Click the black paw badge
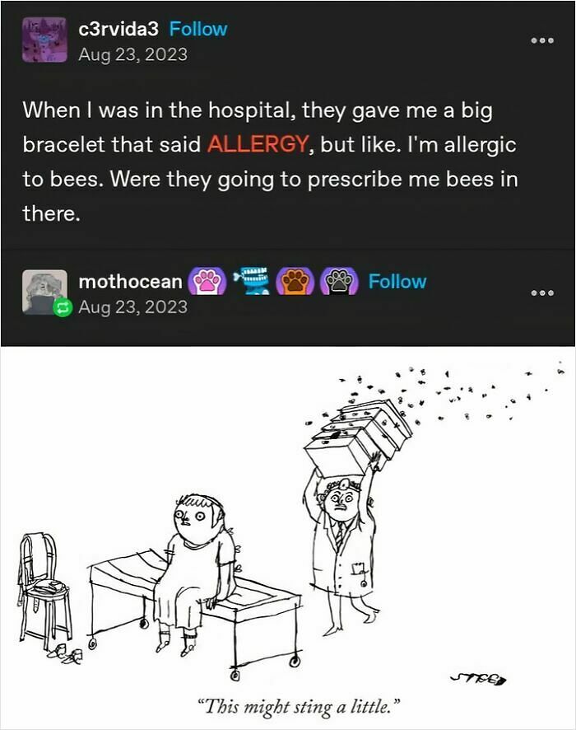The image size is (576, 730). tap(339, 282)
